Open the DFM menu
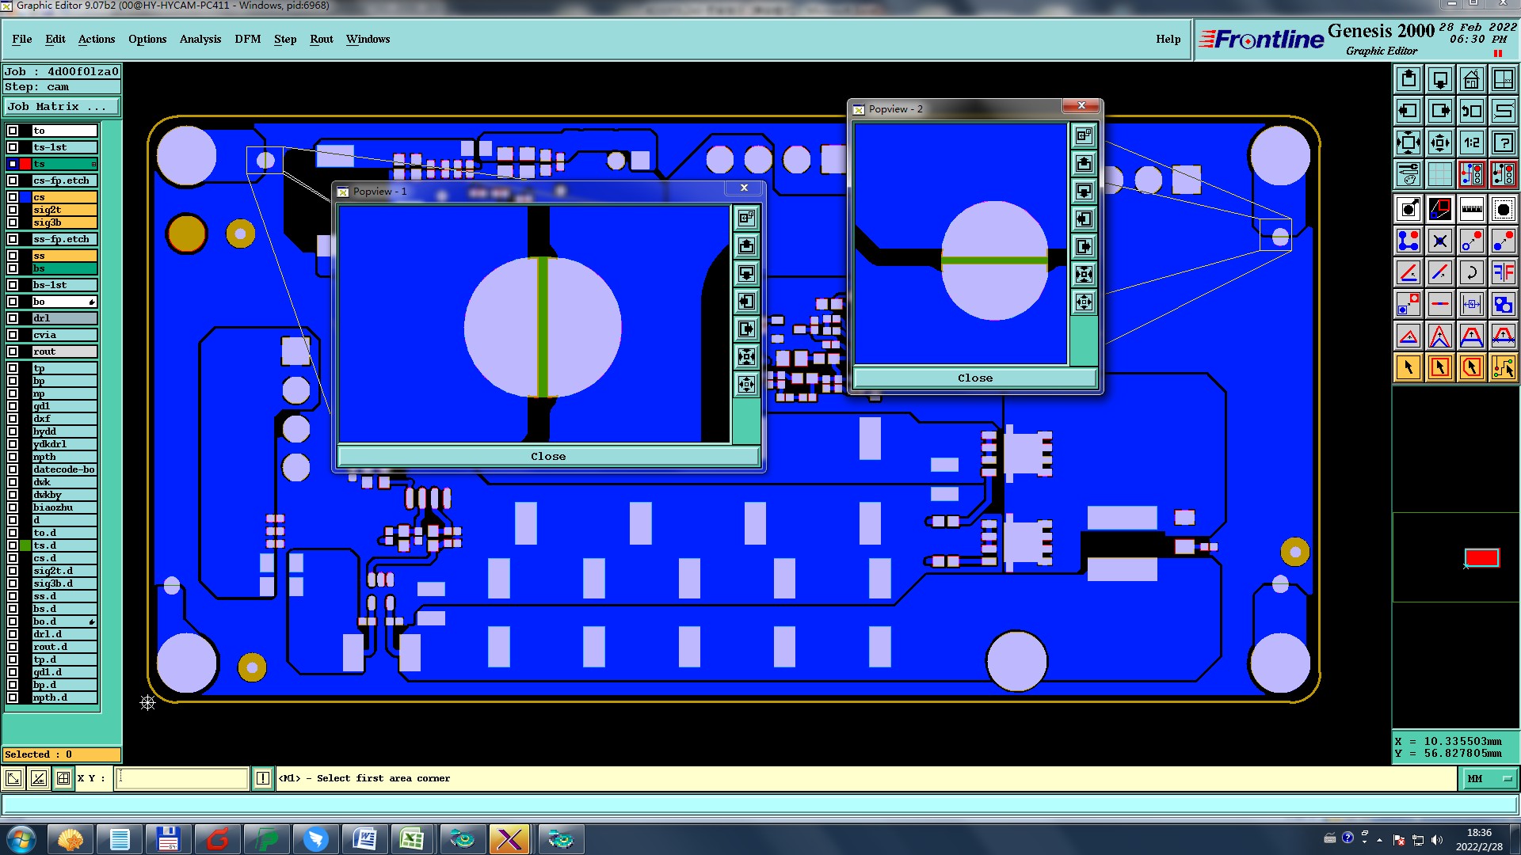This screenshot has height=855, width=1521. [x=247, y=39]
